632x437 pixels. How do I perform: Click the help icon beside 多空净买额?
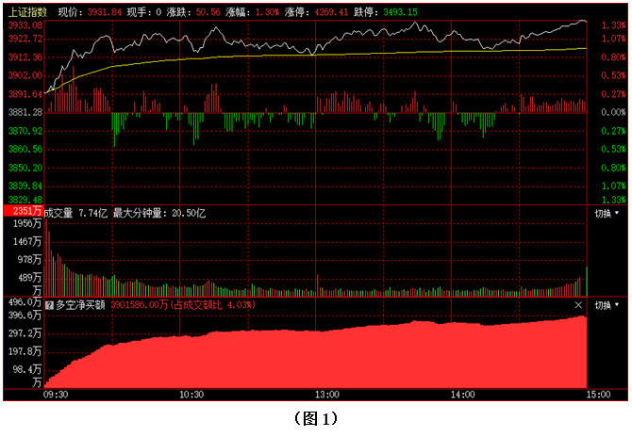pyautogui.click(x=50, y=306)
